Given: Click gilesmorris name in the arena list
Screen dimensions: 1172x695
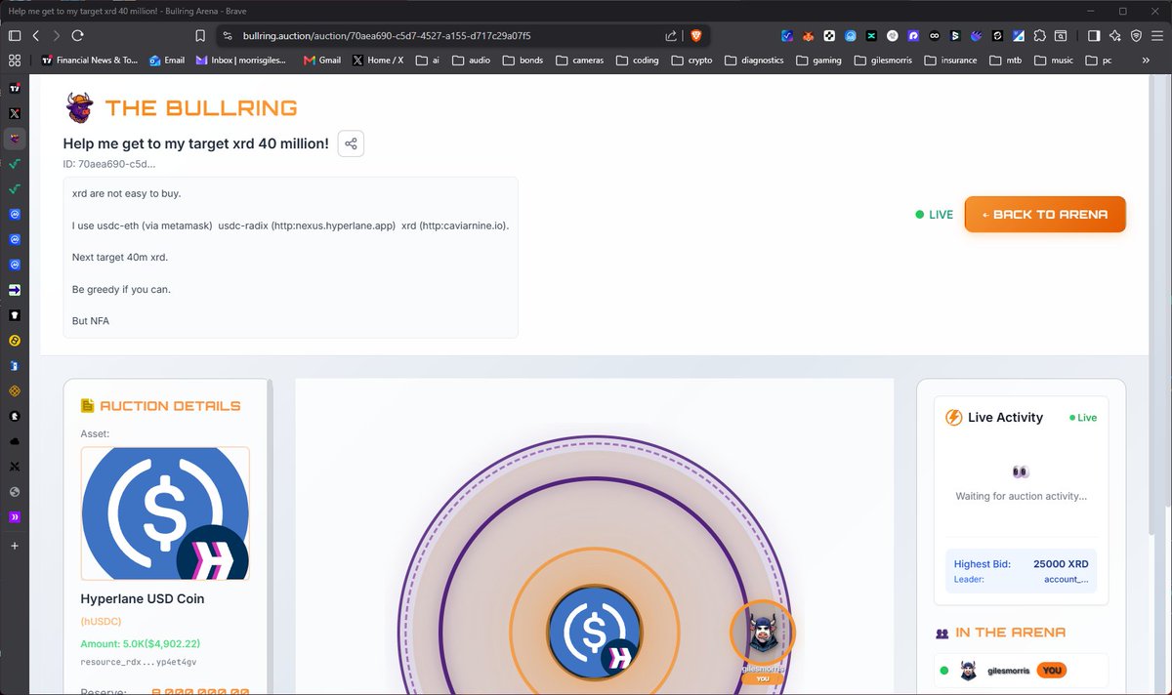Looking at the screenshot, I should point(1009,671).
